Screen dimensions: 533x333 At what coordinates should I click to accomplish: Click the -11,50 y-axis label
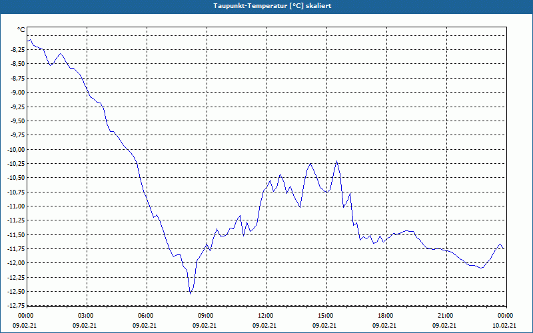[17, 234]
